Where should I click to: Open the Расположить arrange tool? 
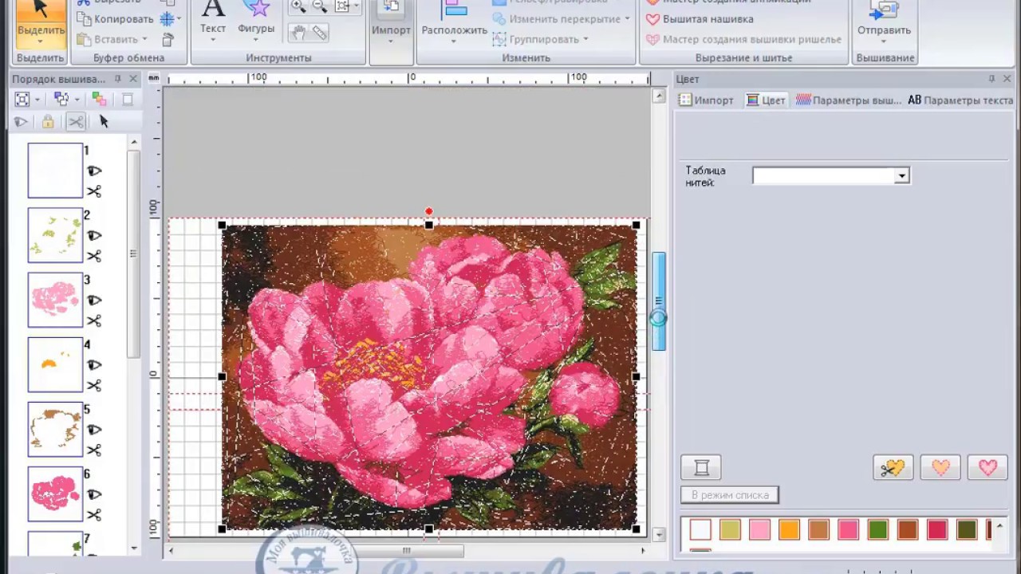455,20
